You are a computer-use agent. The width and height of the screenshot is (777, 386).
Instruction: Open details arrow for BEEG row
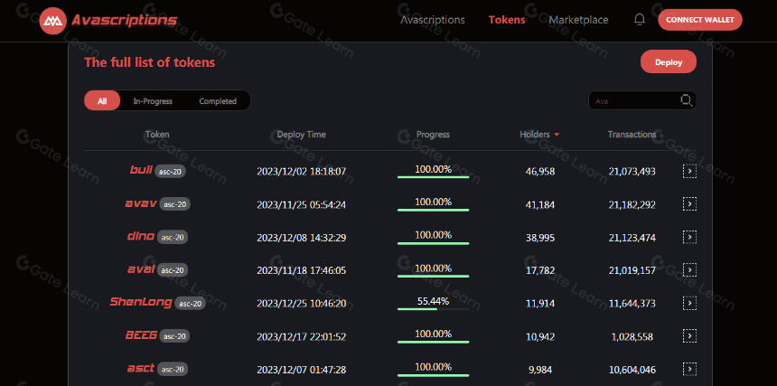689,336
